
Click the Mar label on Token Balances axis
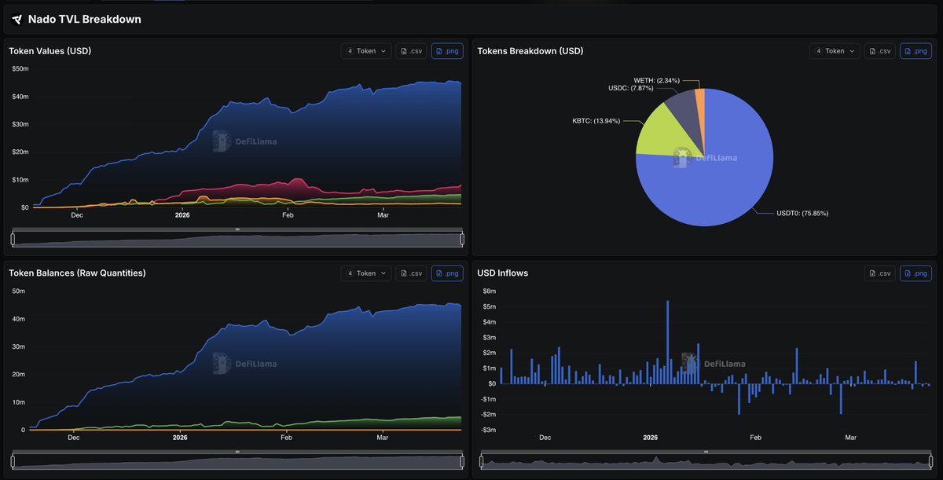coord(383,437)
